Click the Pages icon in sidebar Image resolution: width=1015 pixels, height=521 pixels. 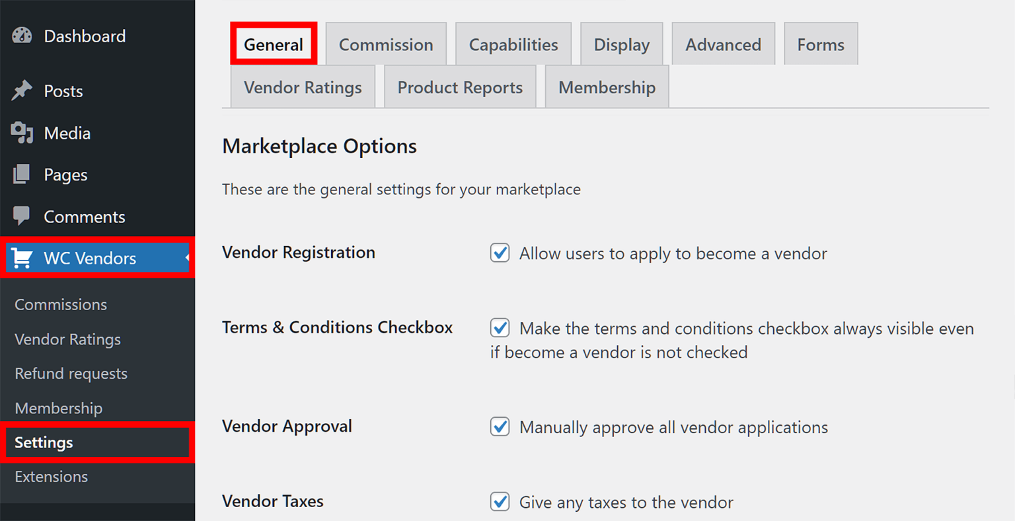tap(22, 175)
